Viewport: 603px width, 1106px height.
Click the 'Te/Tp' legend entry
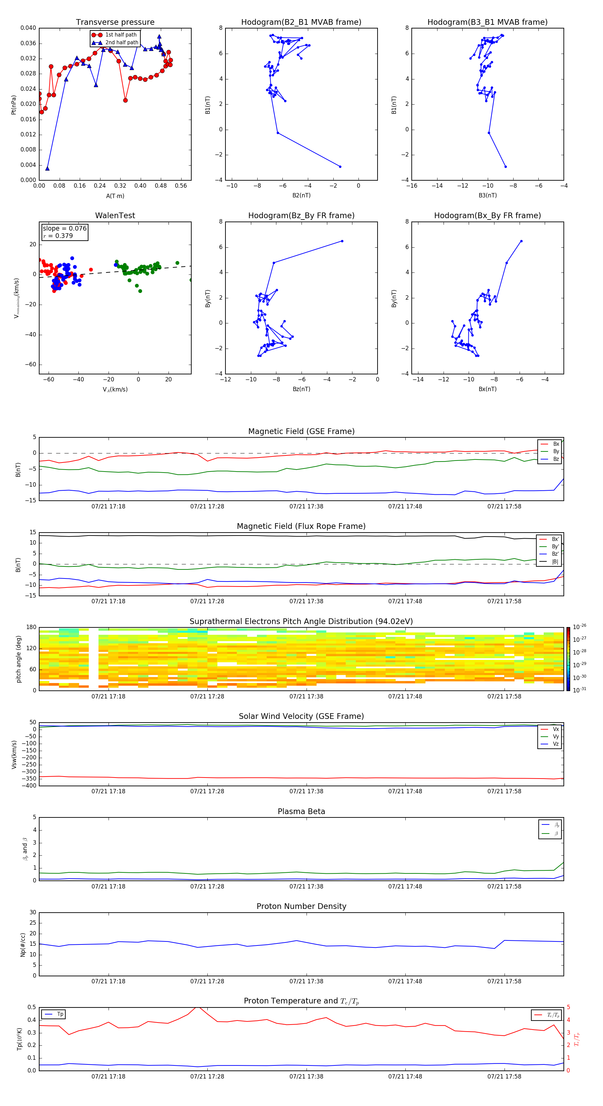(547, 1015)
